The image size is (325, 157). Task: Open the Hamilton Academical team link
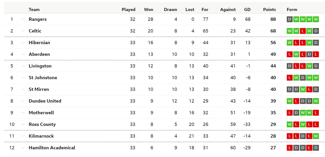[52, 148]
